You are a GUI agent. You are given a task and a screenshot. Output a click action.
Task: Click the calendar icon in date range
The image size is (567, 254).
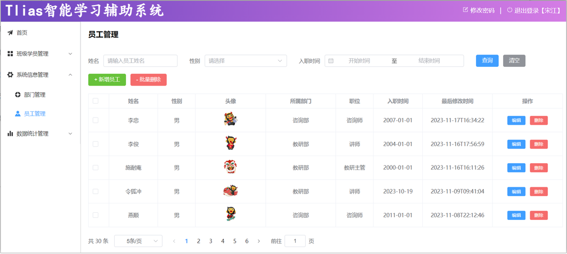pos(331,61)
